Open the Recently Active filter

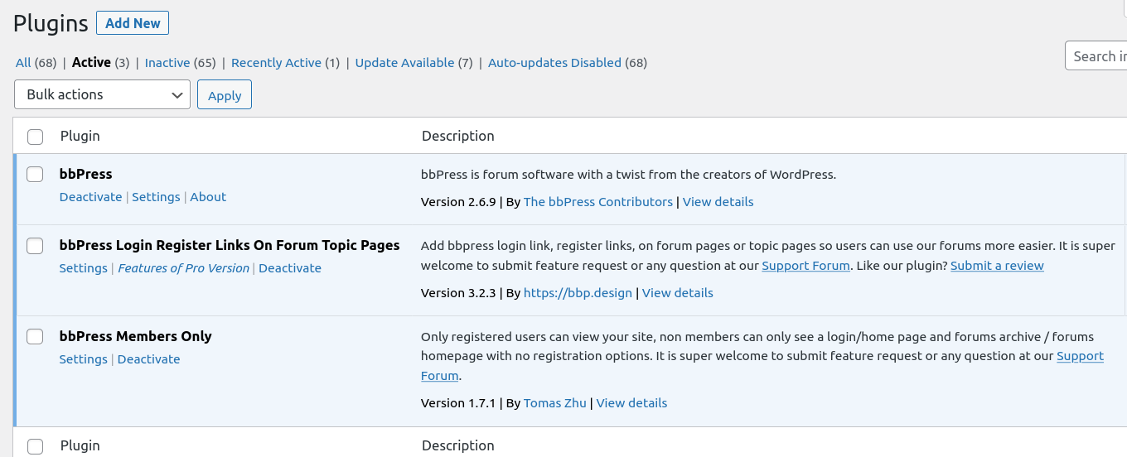pyautogui.click(x=276, y=63)
